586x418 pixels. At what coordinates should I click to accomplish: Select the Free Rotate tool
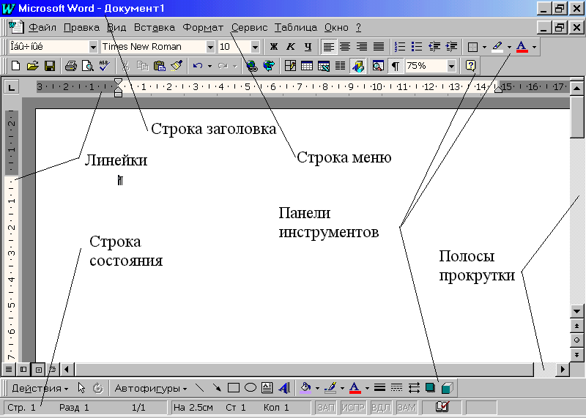point(98,388)
